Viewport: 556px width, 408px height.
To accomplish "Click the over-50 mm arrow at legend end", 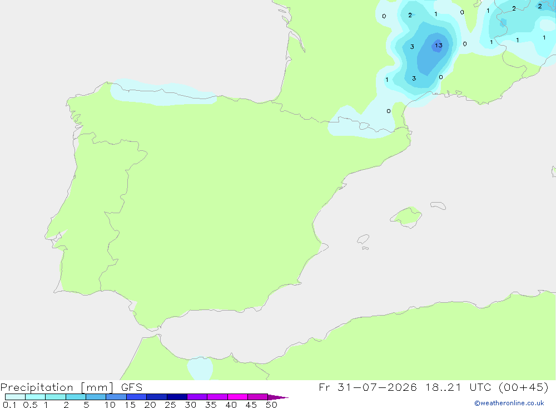I will point(278,397).
